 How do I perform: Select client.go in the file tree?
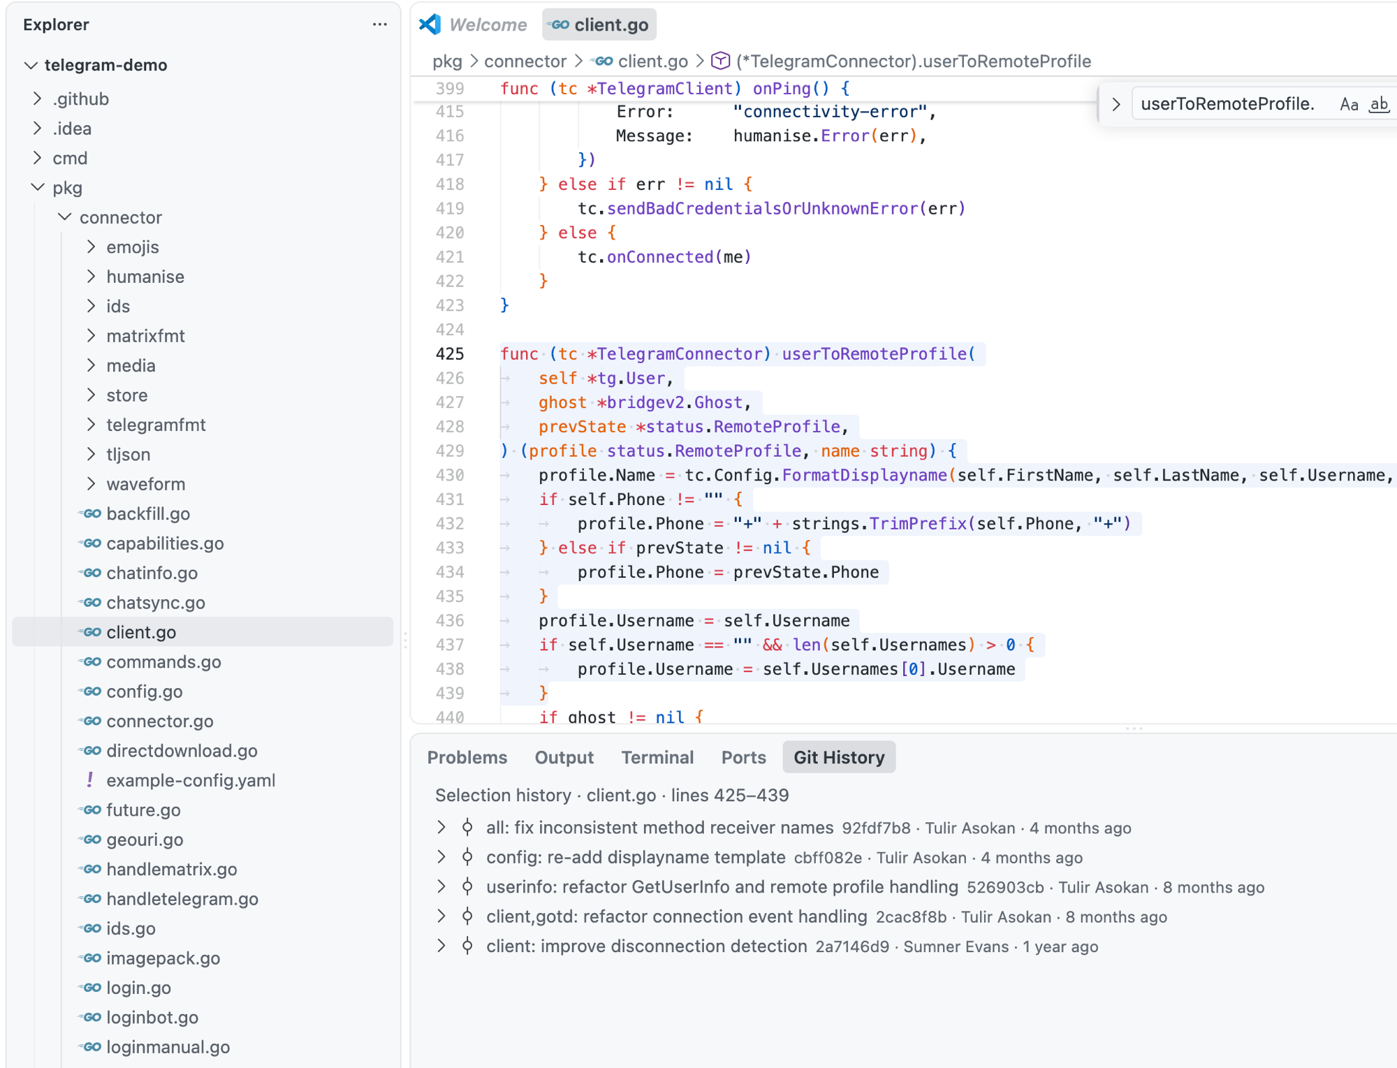203,632
